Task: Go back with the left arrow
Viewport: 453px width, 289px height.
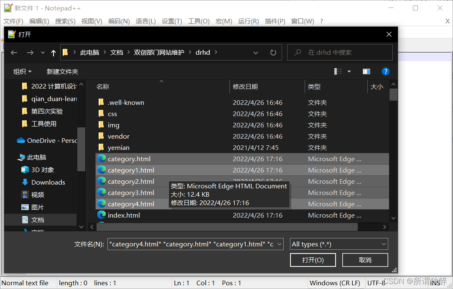Action: coord(14,53)
